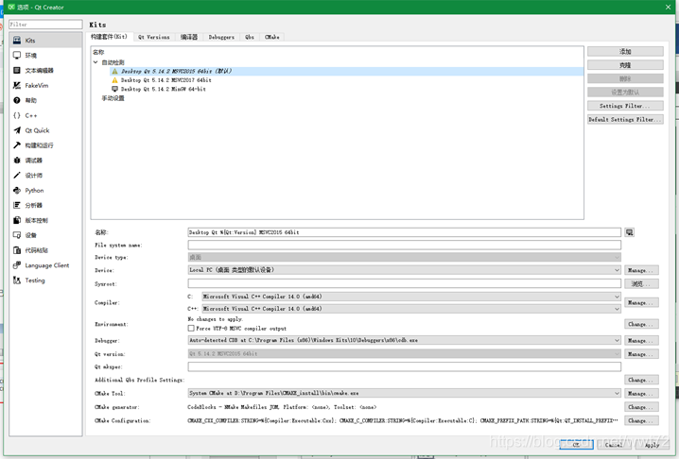The image size is (679, 459).
Task: Click Manage button next to CMake Tool
Action: (641, 393)
